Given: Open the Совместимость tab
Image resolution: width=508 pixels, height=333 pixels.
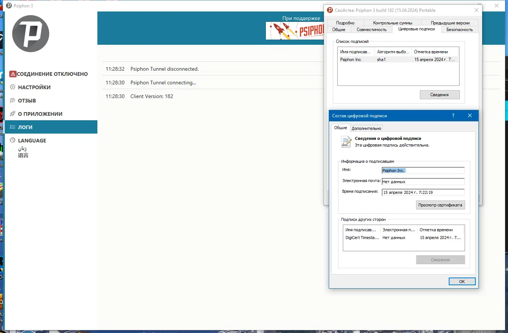Looking at the screenshot, I should (x=371, y=30).
